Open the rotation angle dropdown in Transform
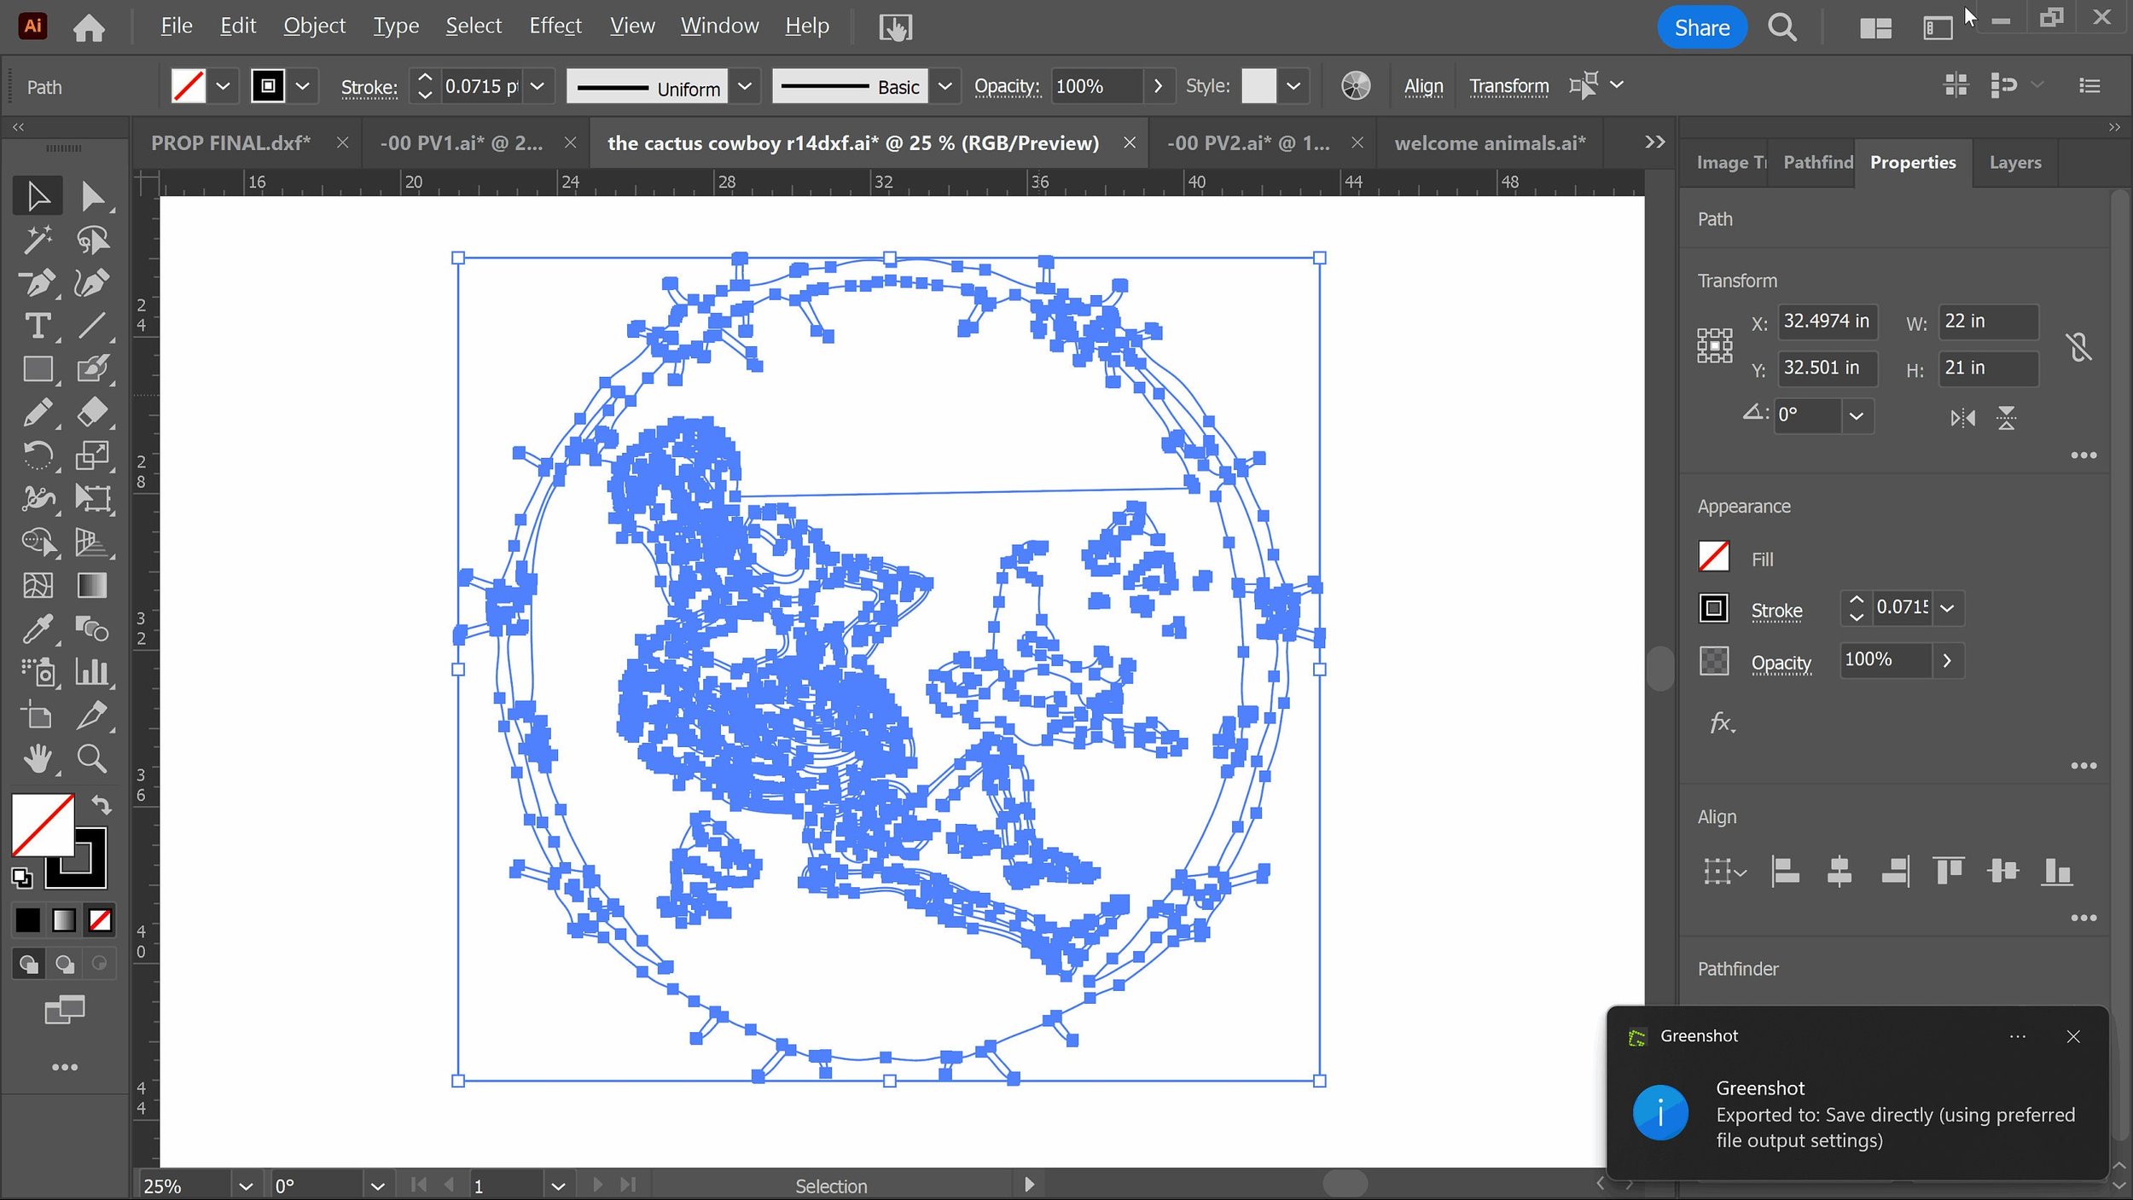This screenshot has width=2133, height=1200. coord(1856,416)
